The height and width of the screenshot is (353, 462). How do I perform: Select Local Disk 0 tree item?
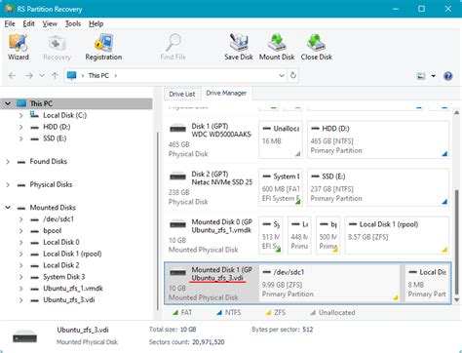tap(61, 242)
